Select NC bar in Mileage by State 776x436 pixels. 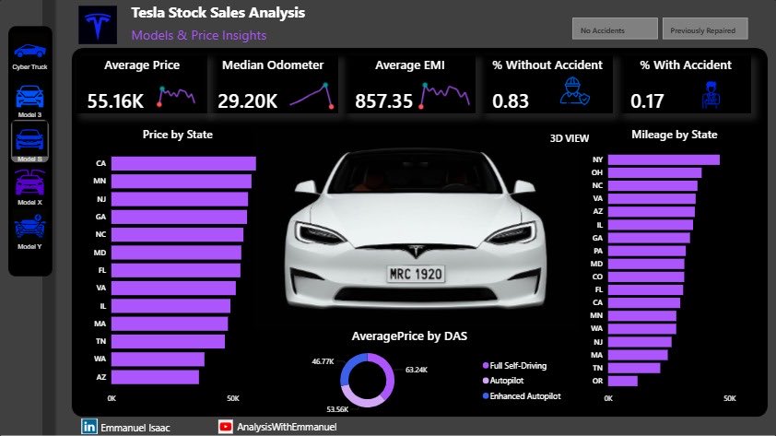(x=653, y=185)
